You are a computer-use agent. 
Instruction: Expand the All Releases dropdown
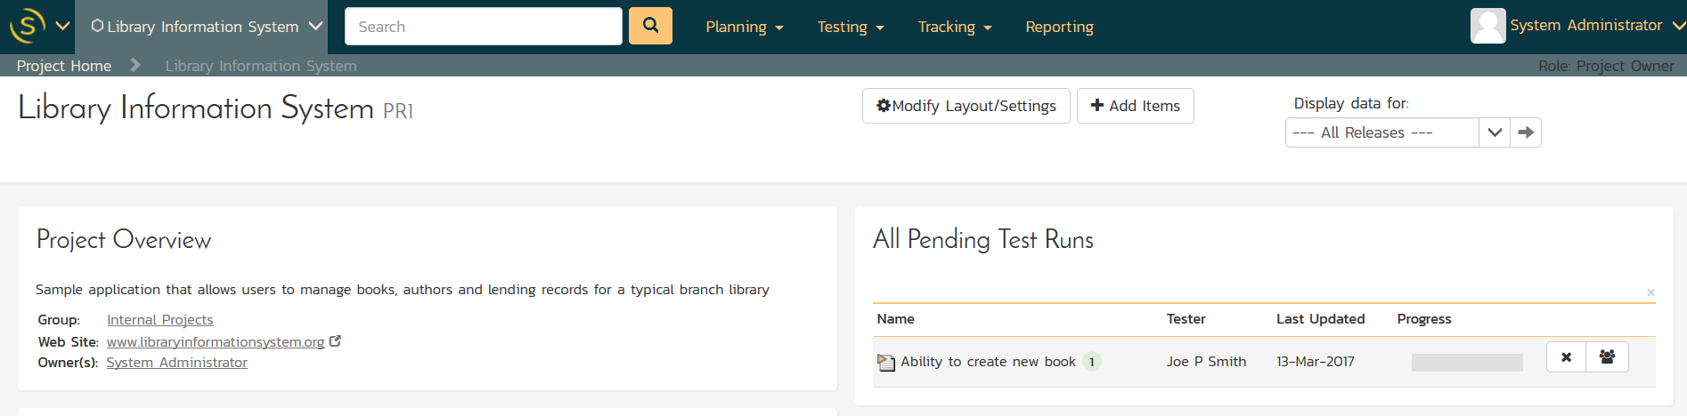1494,132
